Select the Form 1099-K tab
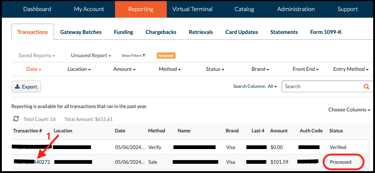 (x=326, y=32)
